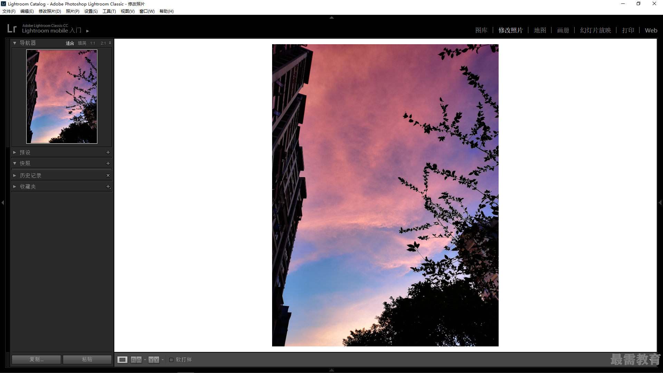Open Lightroom mobile 入门 activity arrow

pos(88,31)
